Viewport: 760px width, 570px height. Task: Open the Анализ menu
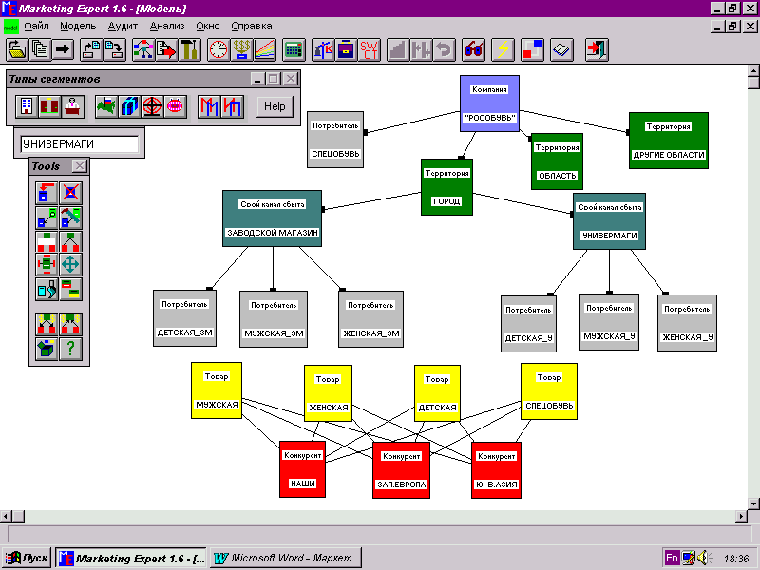pos(167,27)
